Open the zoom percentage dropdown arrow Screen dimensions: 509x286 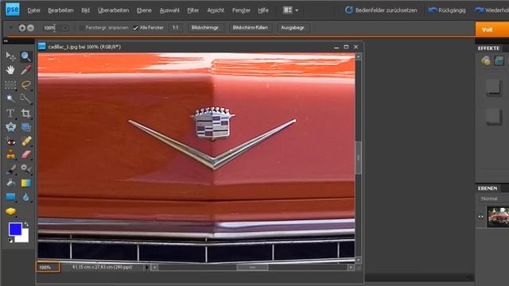[x=65, y=28]
